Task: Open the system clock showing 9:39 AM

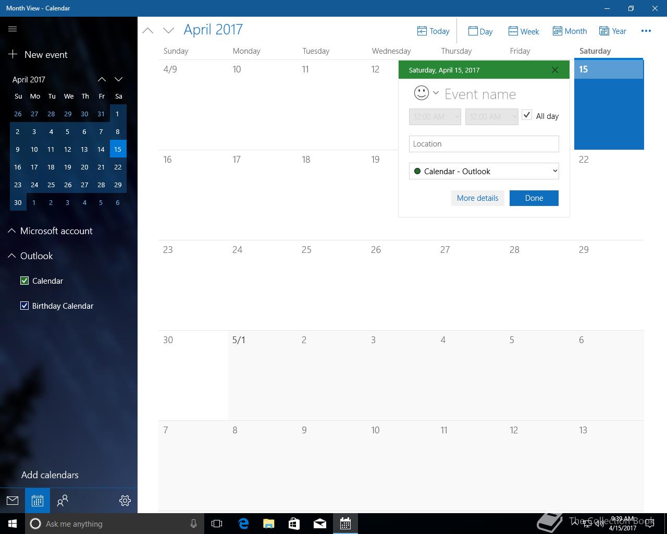Action: (622, 524)
